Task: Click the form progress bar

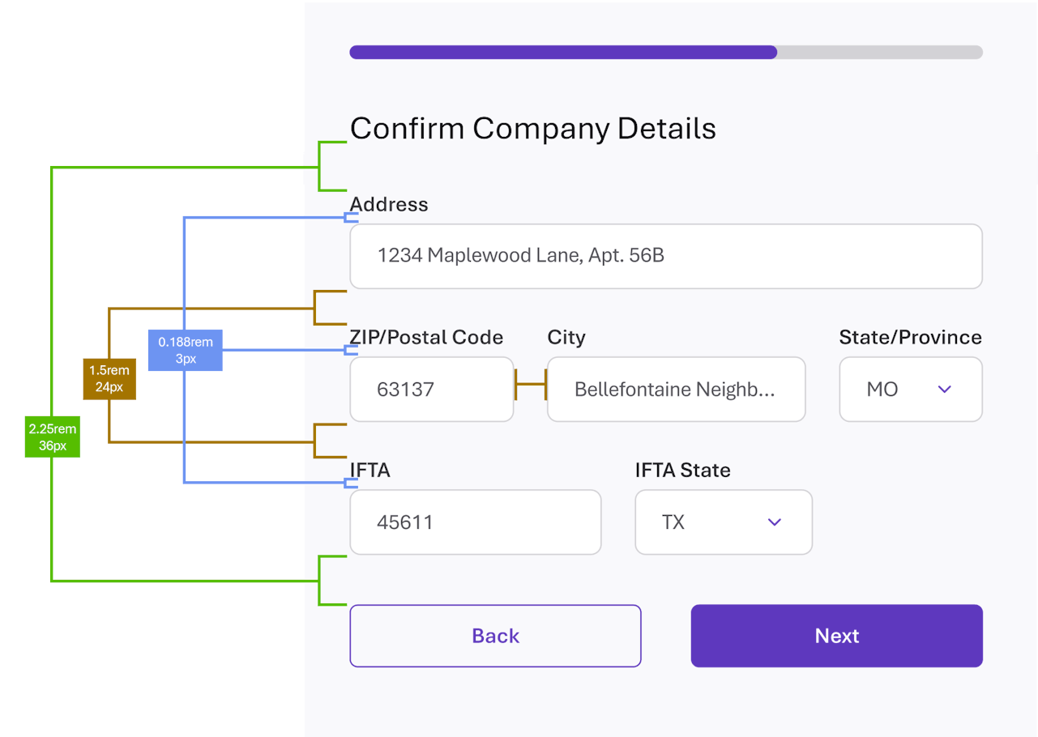Action: tap(666, 53)
